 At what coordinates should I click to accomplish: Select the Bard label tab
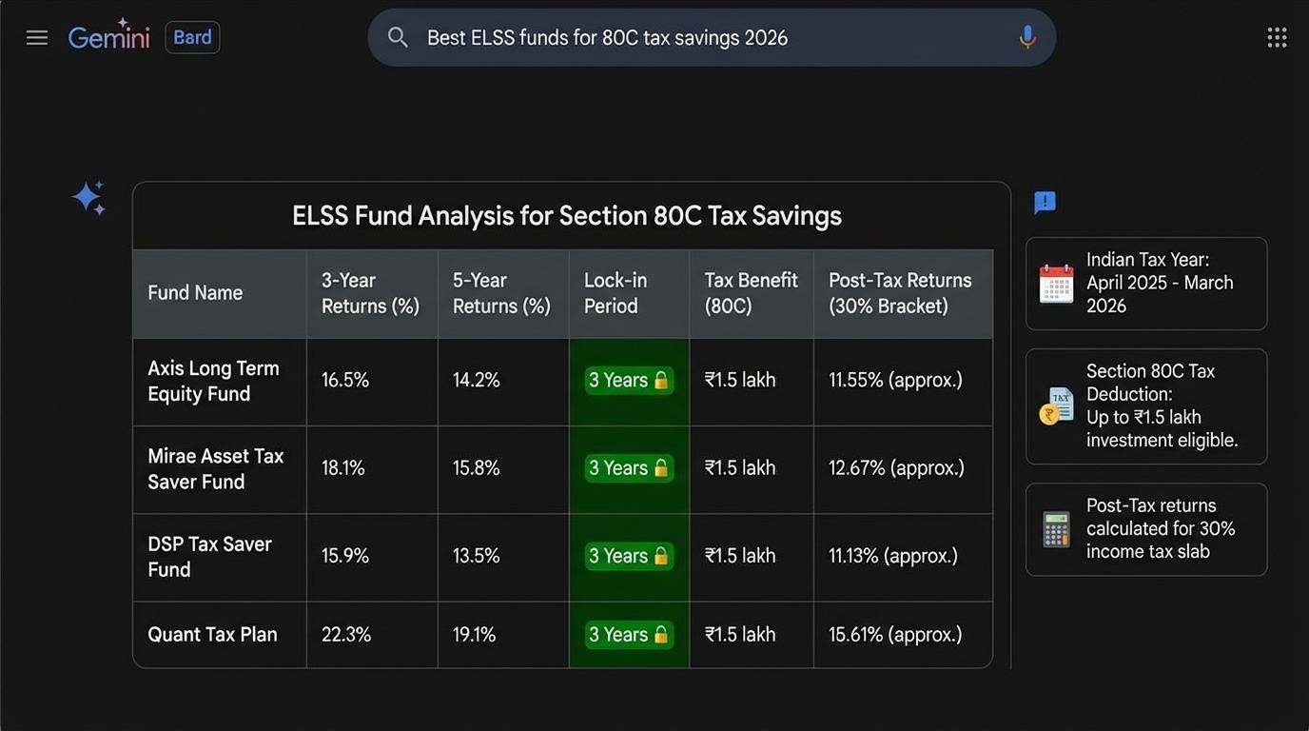pos(192,37)
